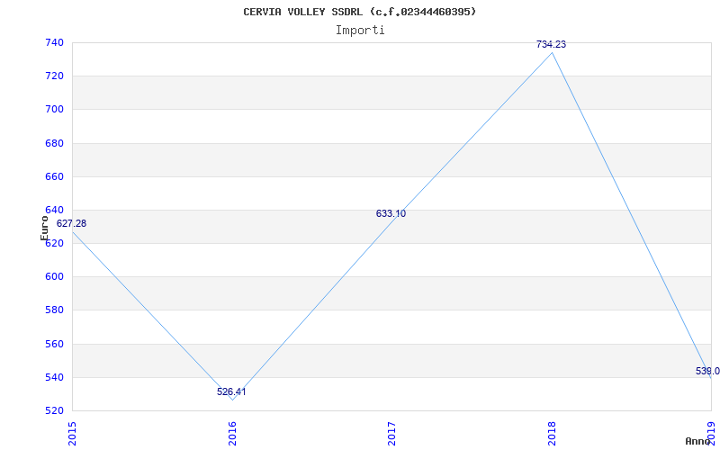Image resolution: width=720 pixels, height=450 pixels.
Task: Select the 700 y-axis tick label
Action: (x=53, y=109)
